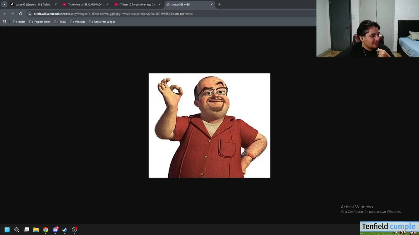Close the patoo15 TikTok tab
This screenshot has width=419, height=235.
(56, 5)
